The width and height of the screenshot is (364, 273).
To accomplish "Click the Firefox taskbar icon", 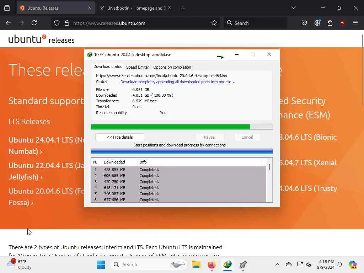I will coord(212,264).
